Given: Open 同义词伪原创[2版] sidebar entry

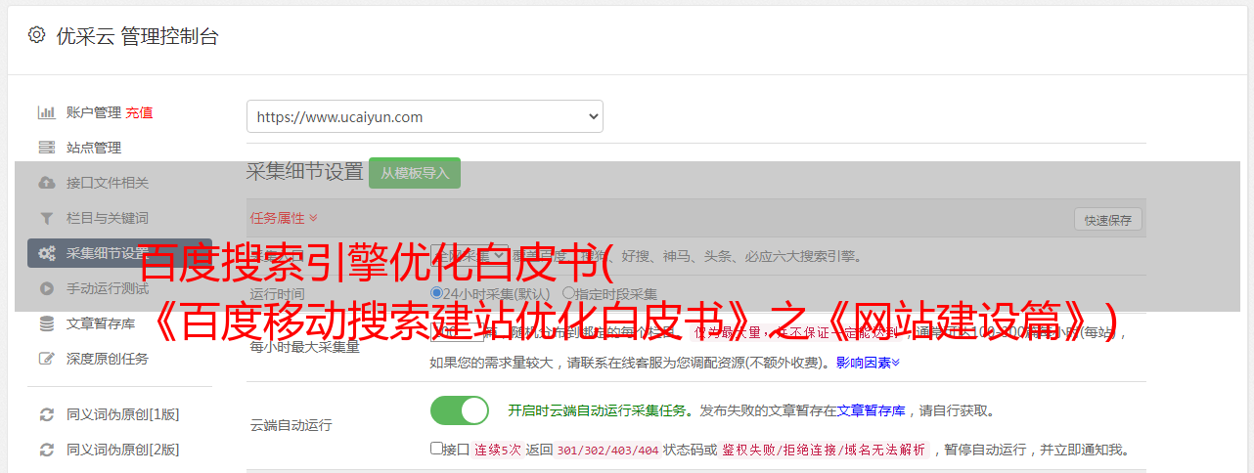Looking at the screenshot, I should tap(122, 450).
